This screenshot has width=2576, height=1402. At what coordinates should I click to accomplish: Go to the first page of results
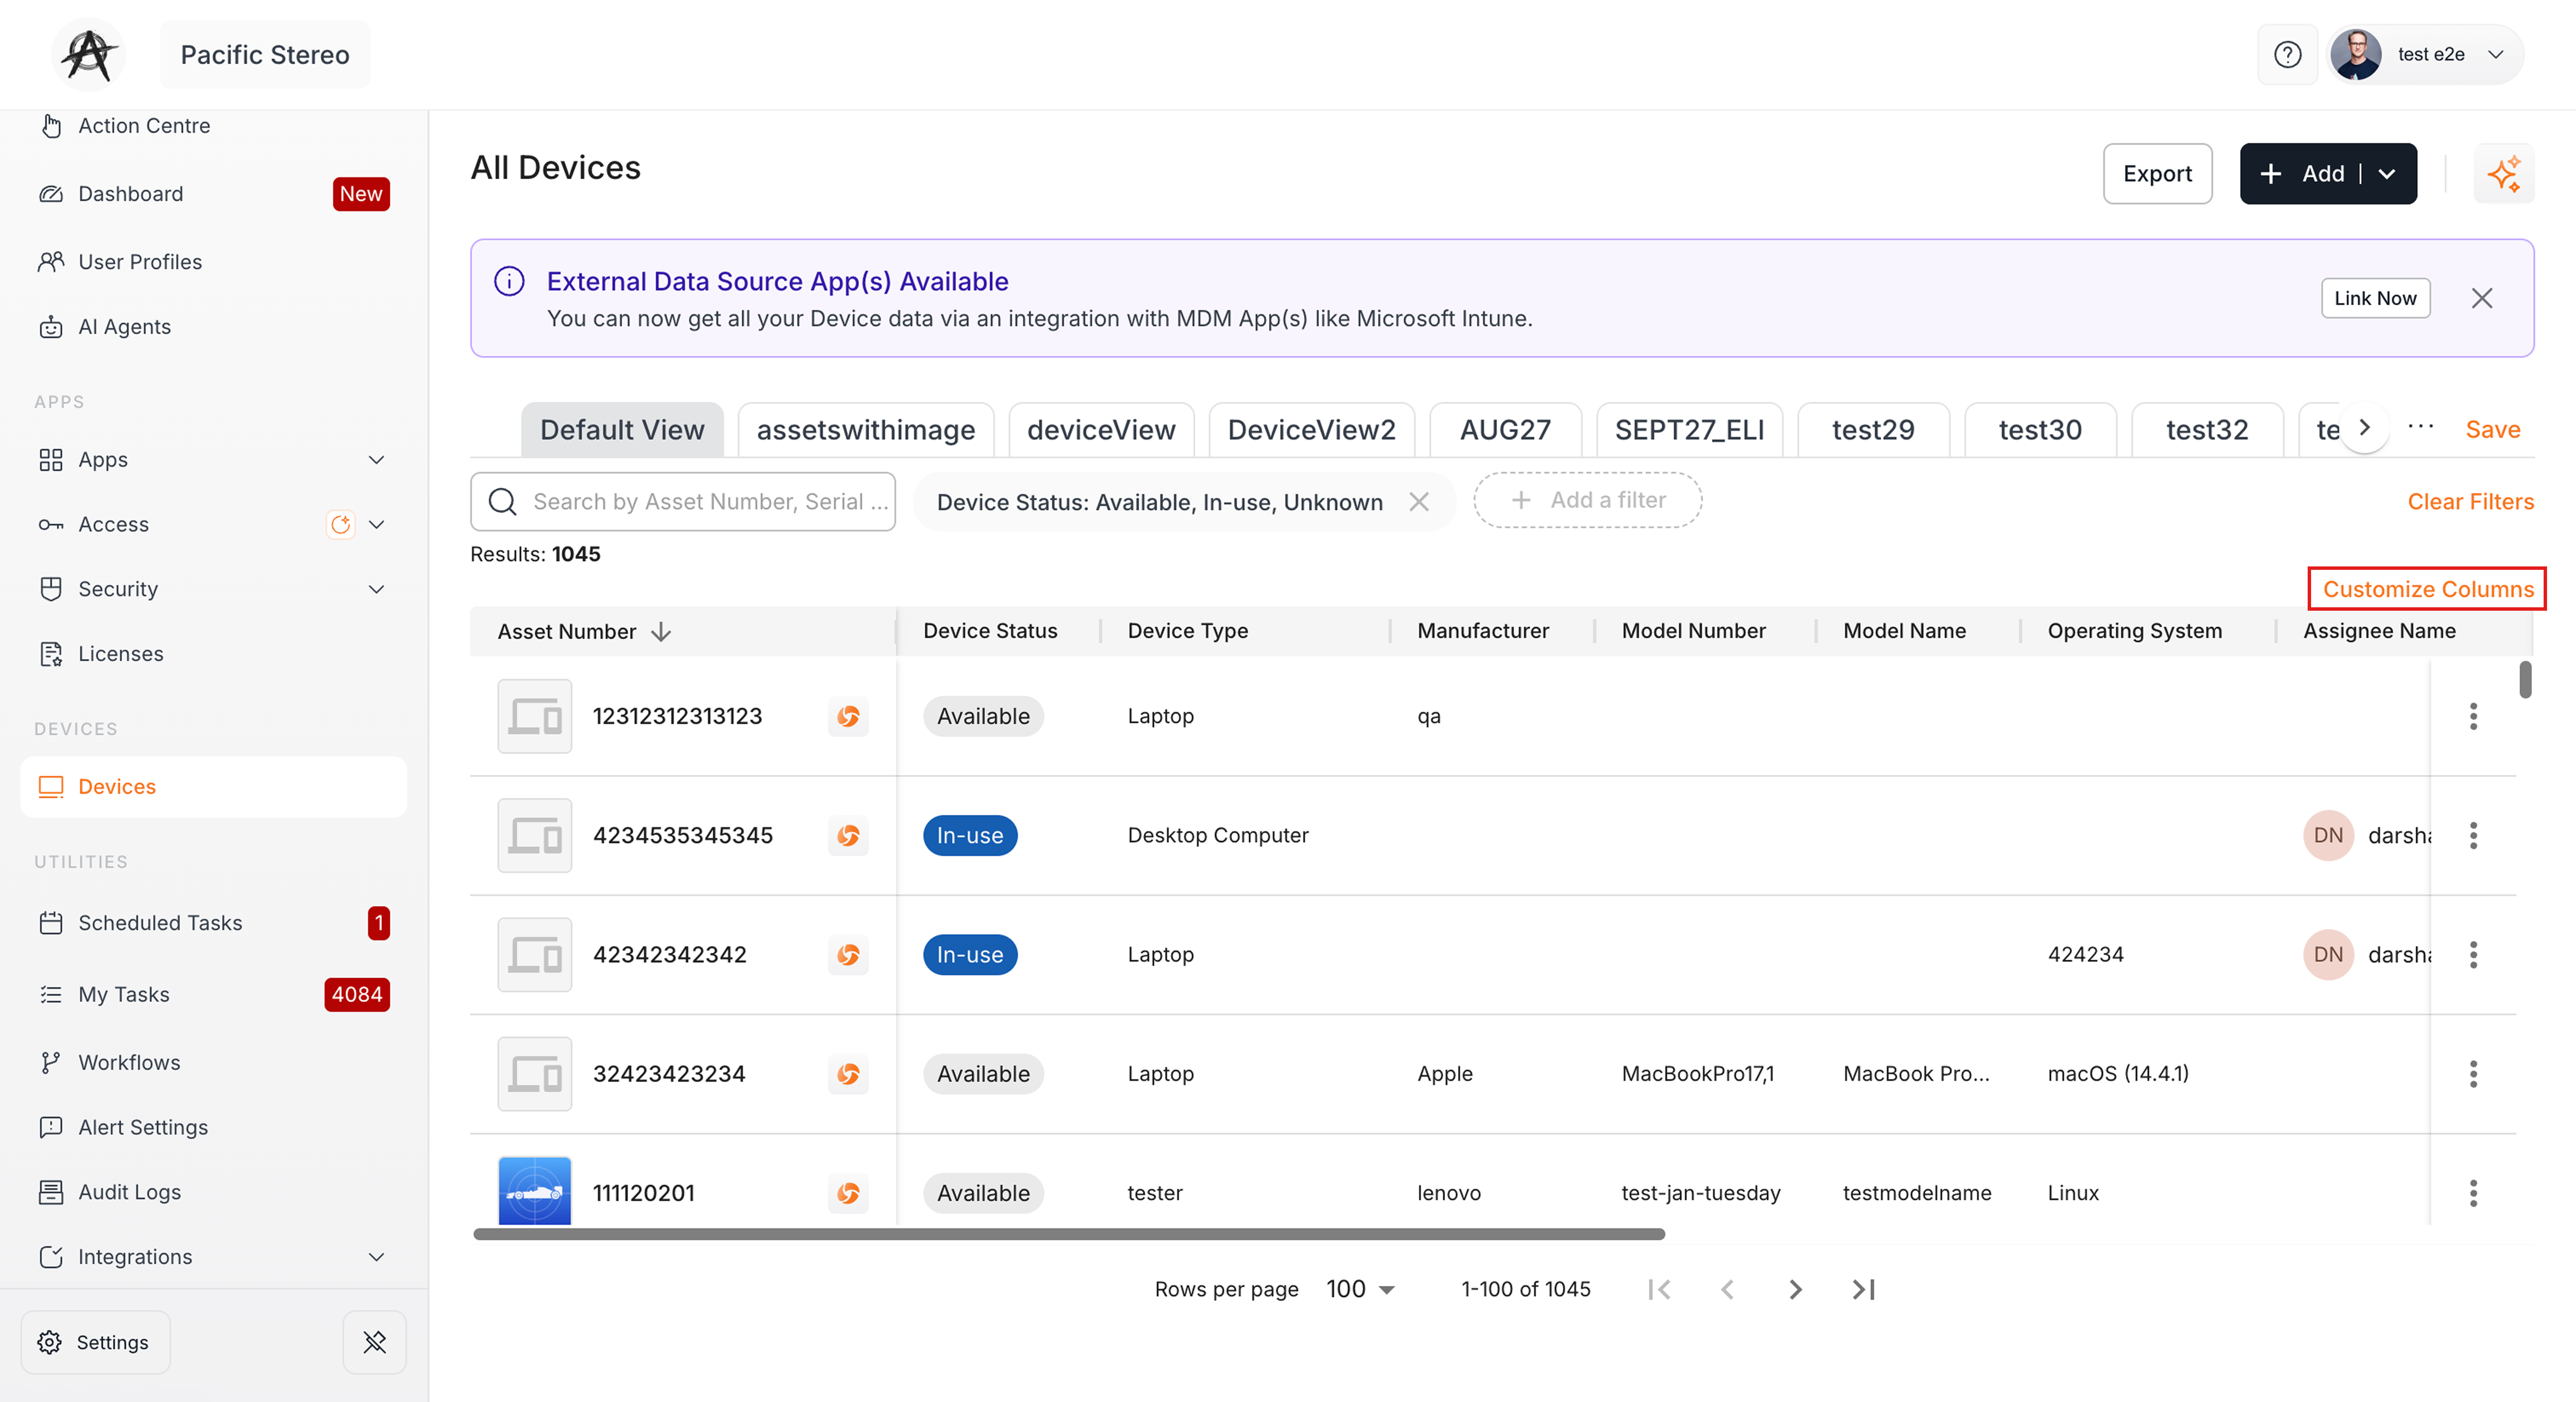click(x=1660, y=1289)
